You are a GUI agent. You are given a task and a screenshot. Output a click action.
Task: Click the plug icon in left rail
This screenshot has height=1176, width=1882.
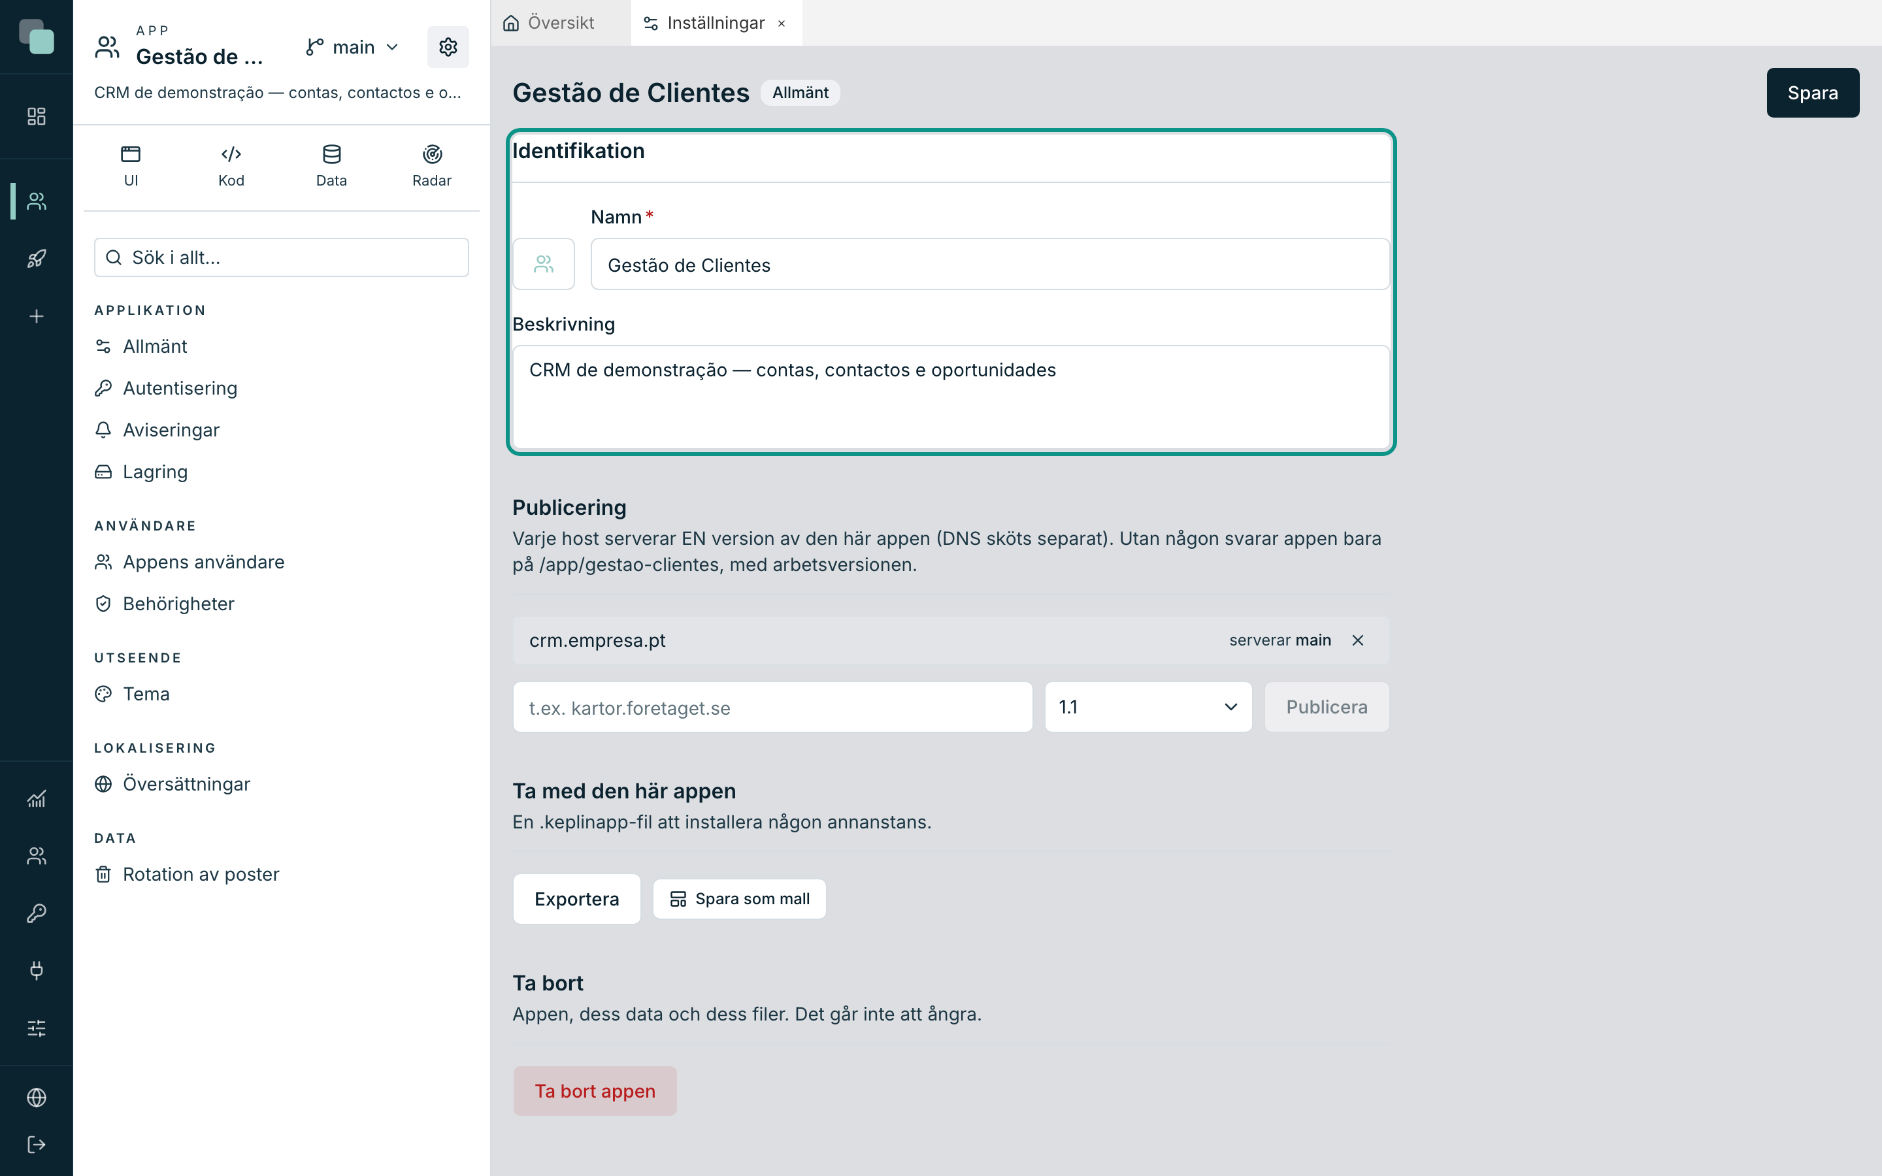coord(37,971)
